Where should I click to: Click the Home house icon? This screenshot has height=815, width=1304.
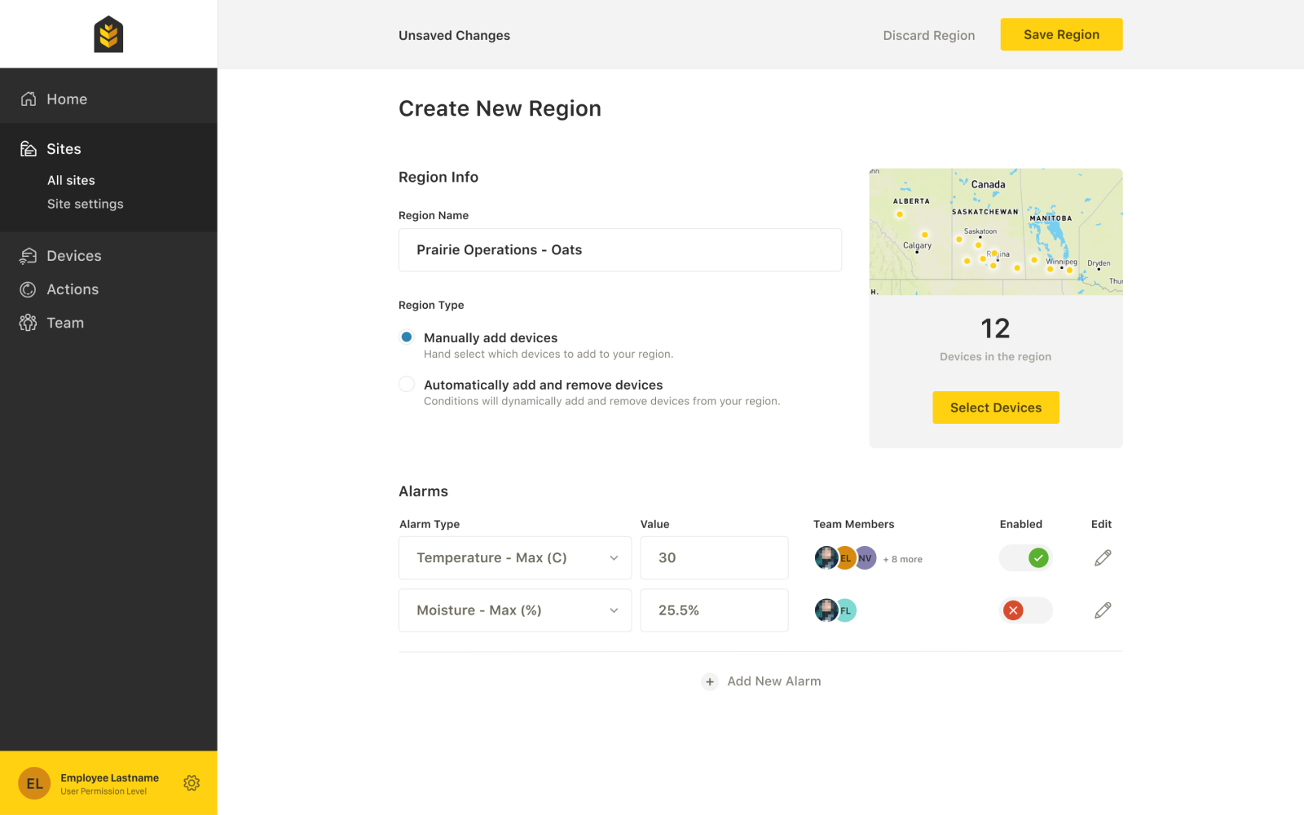click(x=29, y=99)
